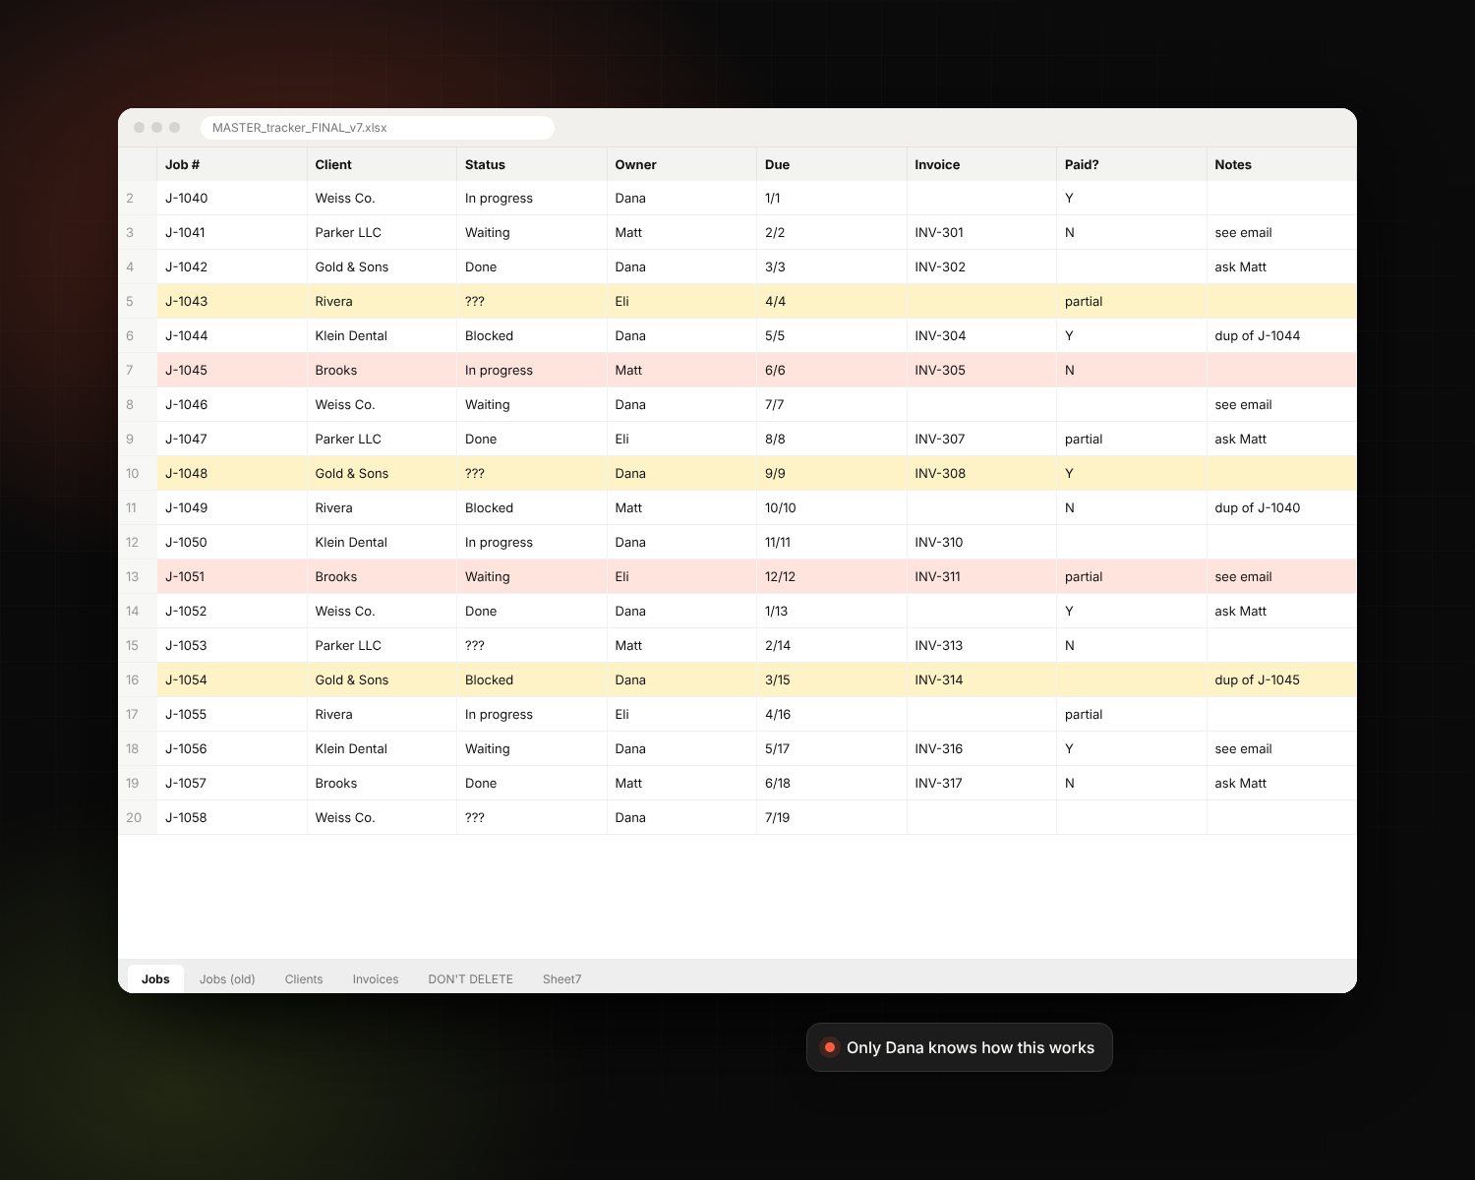Click the due date 1/1 cell
The image size is (1475, 1180).
coord(832,198)
